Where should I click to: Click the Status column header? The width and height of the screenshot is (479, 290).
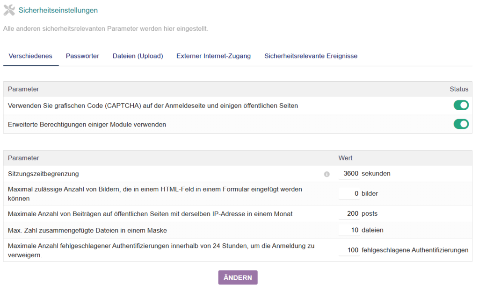pos(458,89)
